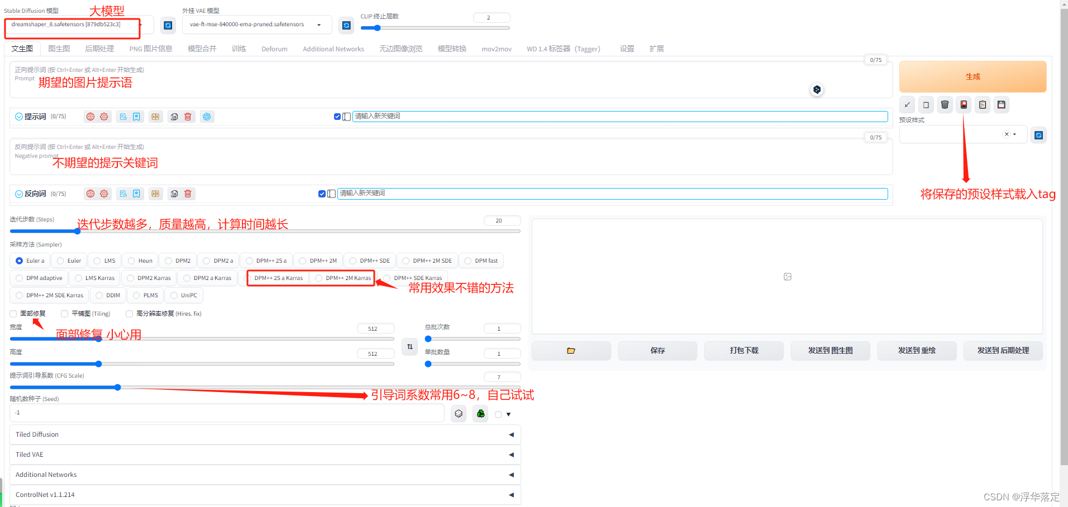The width and height of the screenshot is (1068, 507).
Task: Enable 平铺图 (Tiling) checkbox
Action: [x=64, y=313]
